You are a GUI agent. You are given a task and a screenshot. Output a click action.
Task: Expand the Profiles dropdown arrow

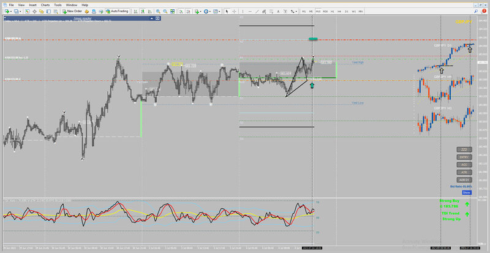[x=20, y=11]
